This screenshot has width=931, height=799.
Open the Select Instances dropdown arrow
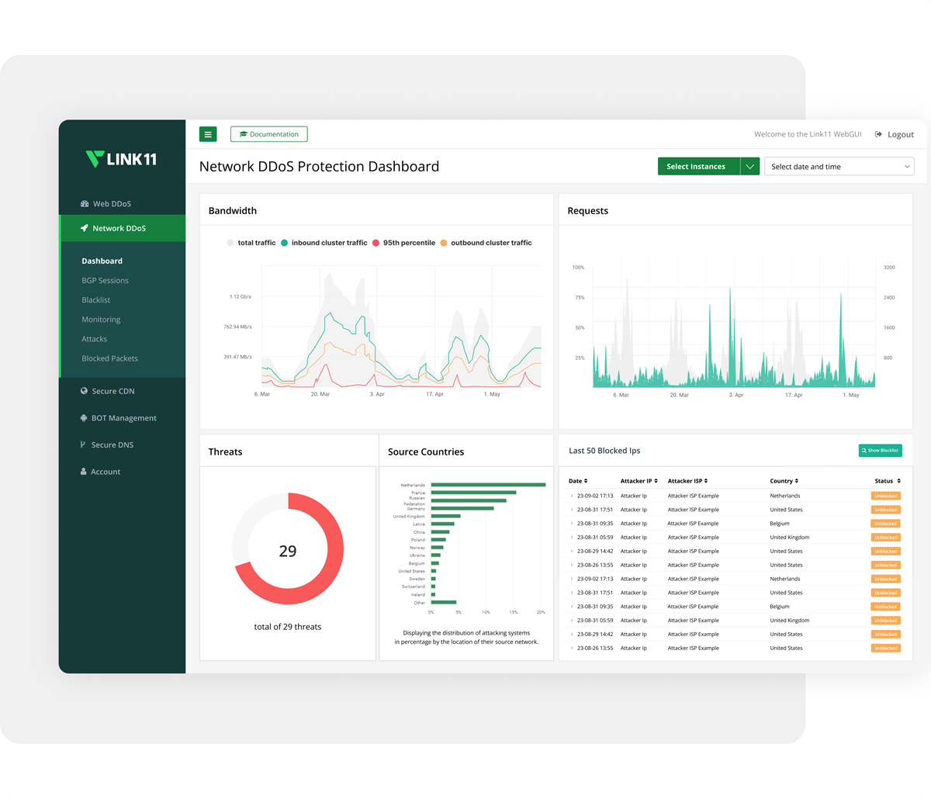749,166
